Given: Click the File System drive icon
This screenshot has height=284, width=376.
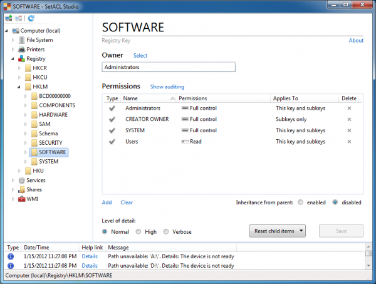Looking at the screenshot, I should click(x=21, y=40).
